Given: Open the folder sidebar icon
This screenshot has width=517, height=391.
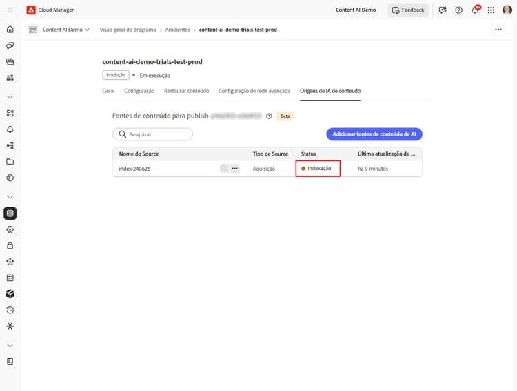Looking at the screenshot, I should point(10,162).
